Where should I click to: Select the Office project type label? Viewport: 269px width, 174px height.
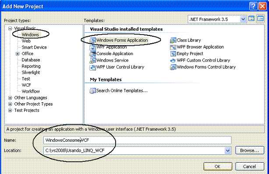click(x=28, y=54)
